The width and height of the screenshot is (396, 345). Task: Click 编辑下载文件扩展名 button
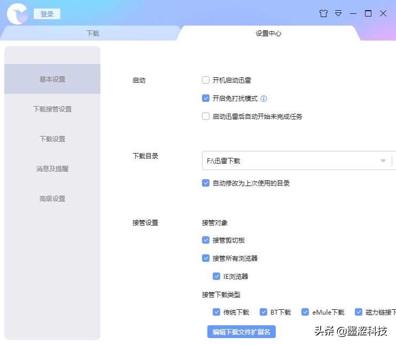(x=241, y=332)
